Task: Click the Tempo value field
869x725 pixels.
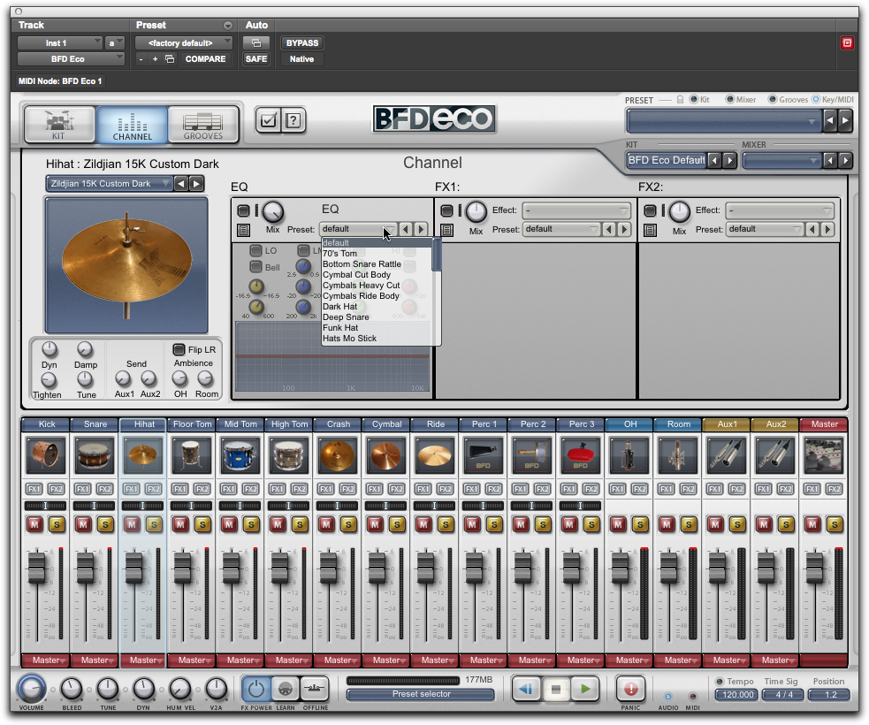Action: [x=737, y=695]
